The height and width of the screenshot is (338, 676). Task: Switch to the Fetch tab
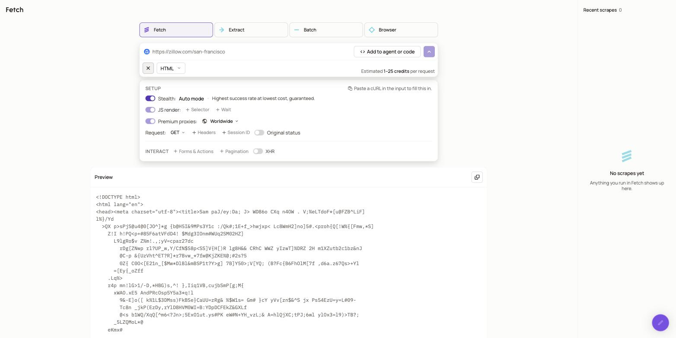click(176, 30)
